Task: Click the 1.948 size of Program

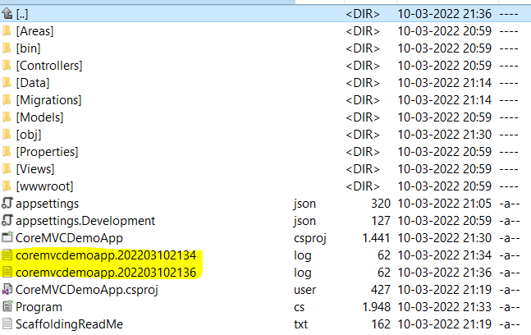Action: pyautogui.click(x=376, y=307)
